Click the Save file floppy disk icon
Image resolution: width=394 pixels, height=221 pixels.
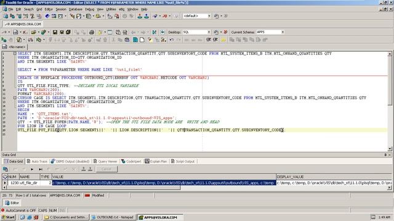(55, 33)
